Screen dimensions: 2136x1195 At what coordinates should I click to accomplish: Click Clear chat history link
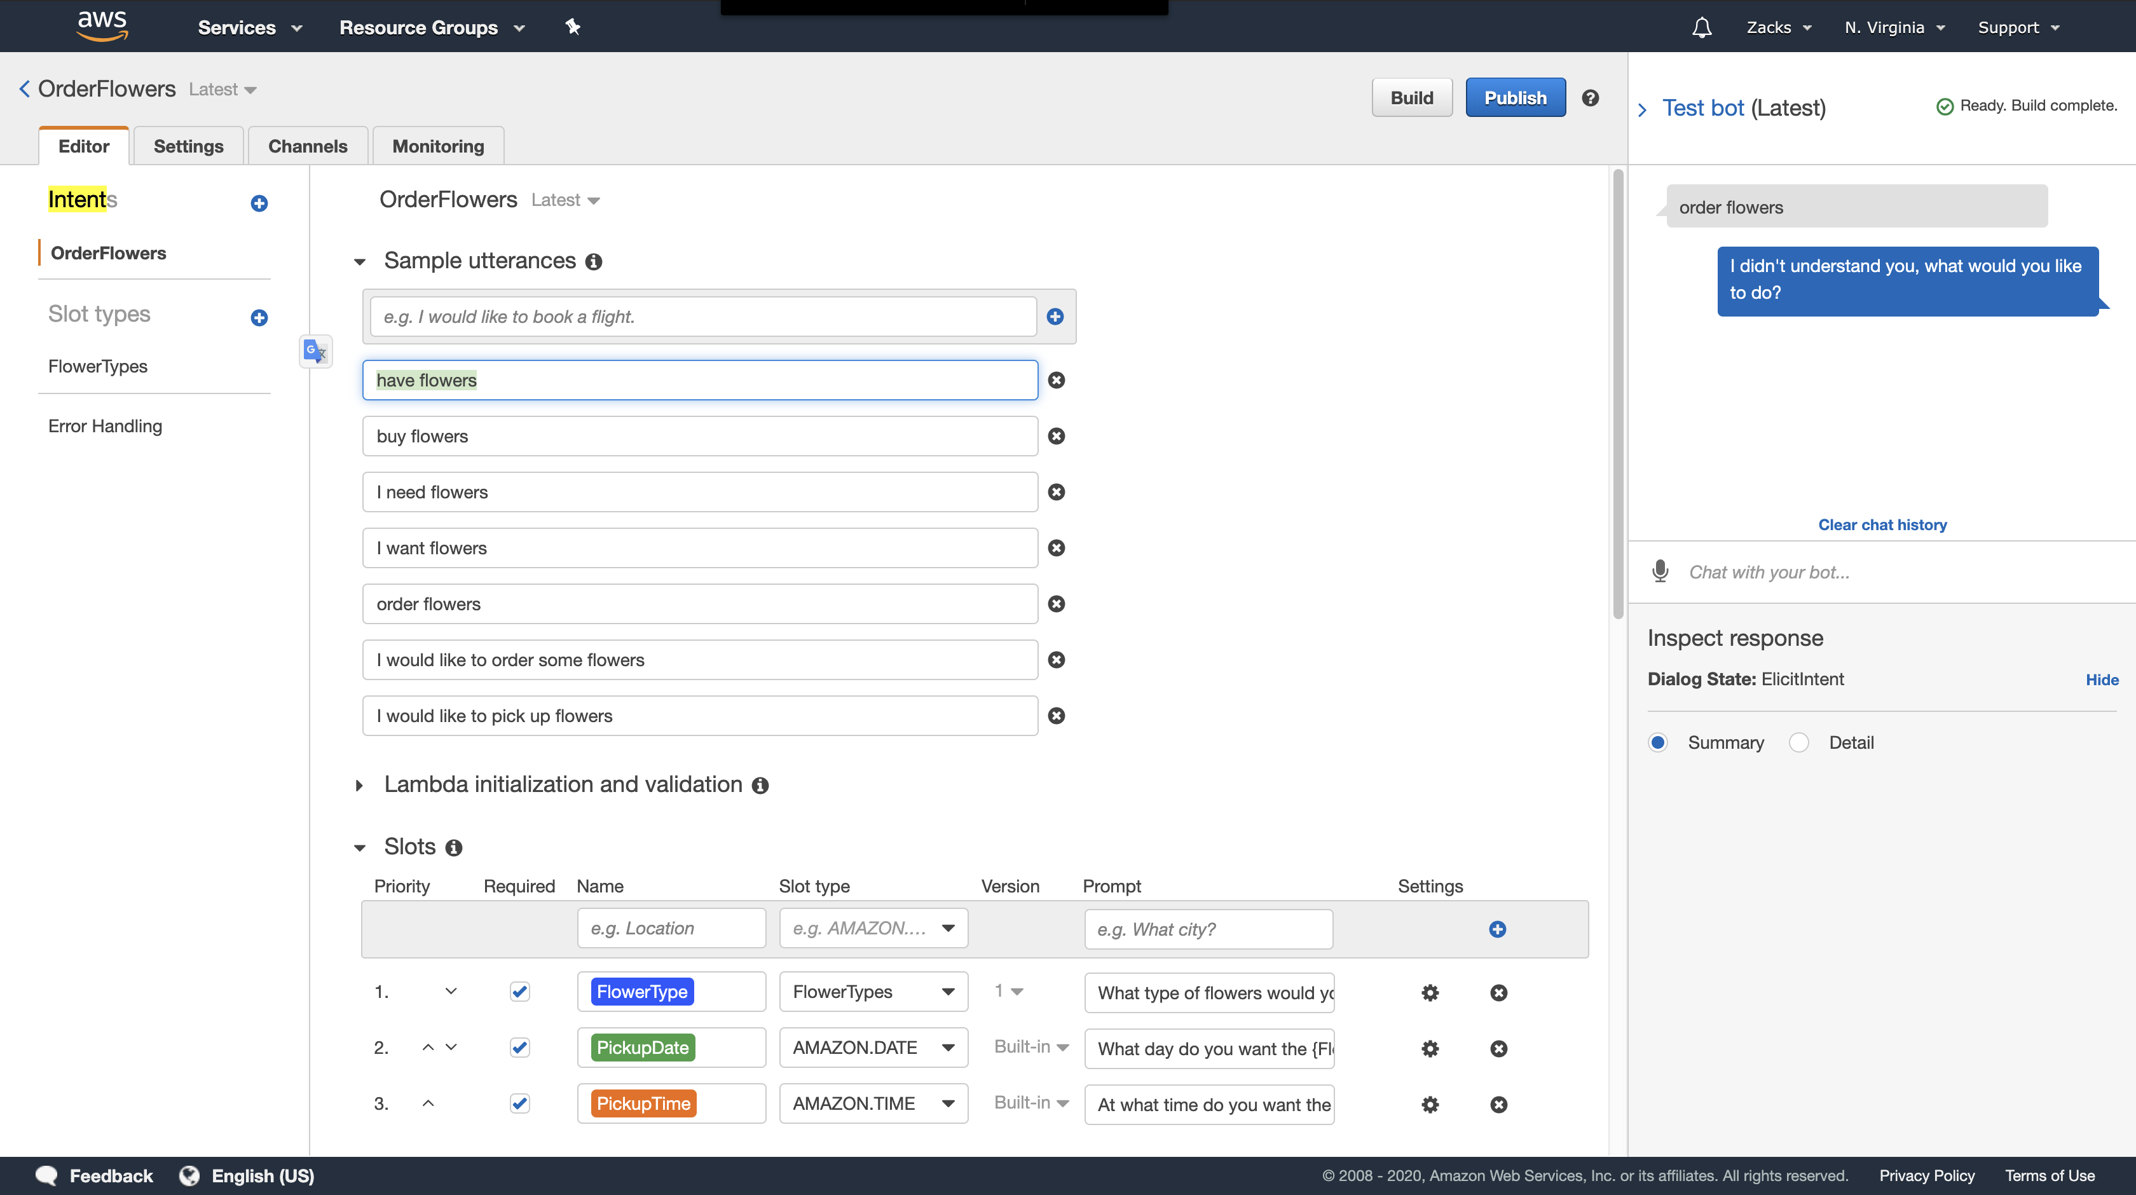click(x=1882, y=524)
